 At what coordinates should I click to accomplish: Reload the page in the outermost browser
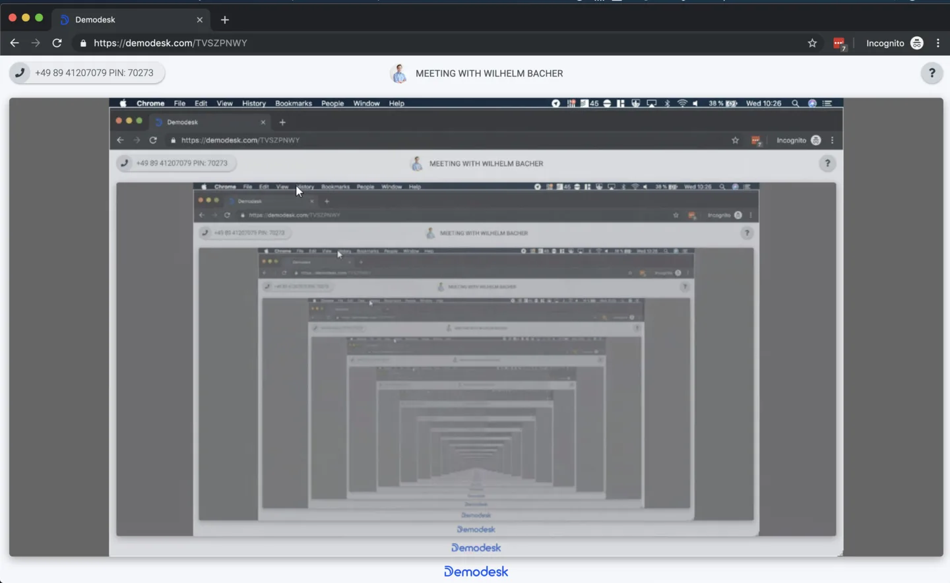57,43
